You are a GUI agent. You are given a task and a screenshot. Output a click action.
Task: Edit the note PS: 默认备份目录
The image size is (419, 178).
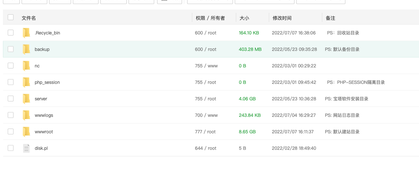pos(342,49)
